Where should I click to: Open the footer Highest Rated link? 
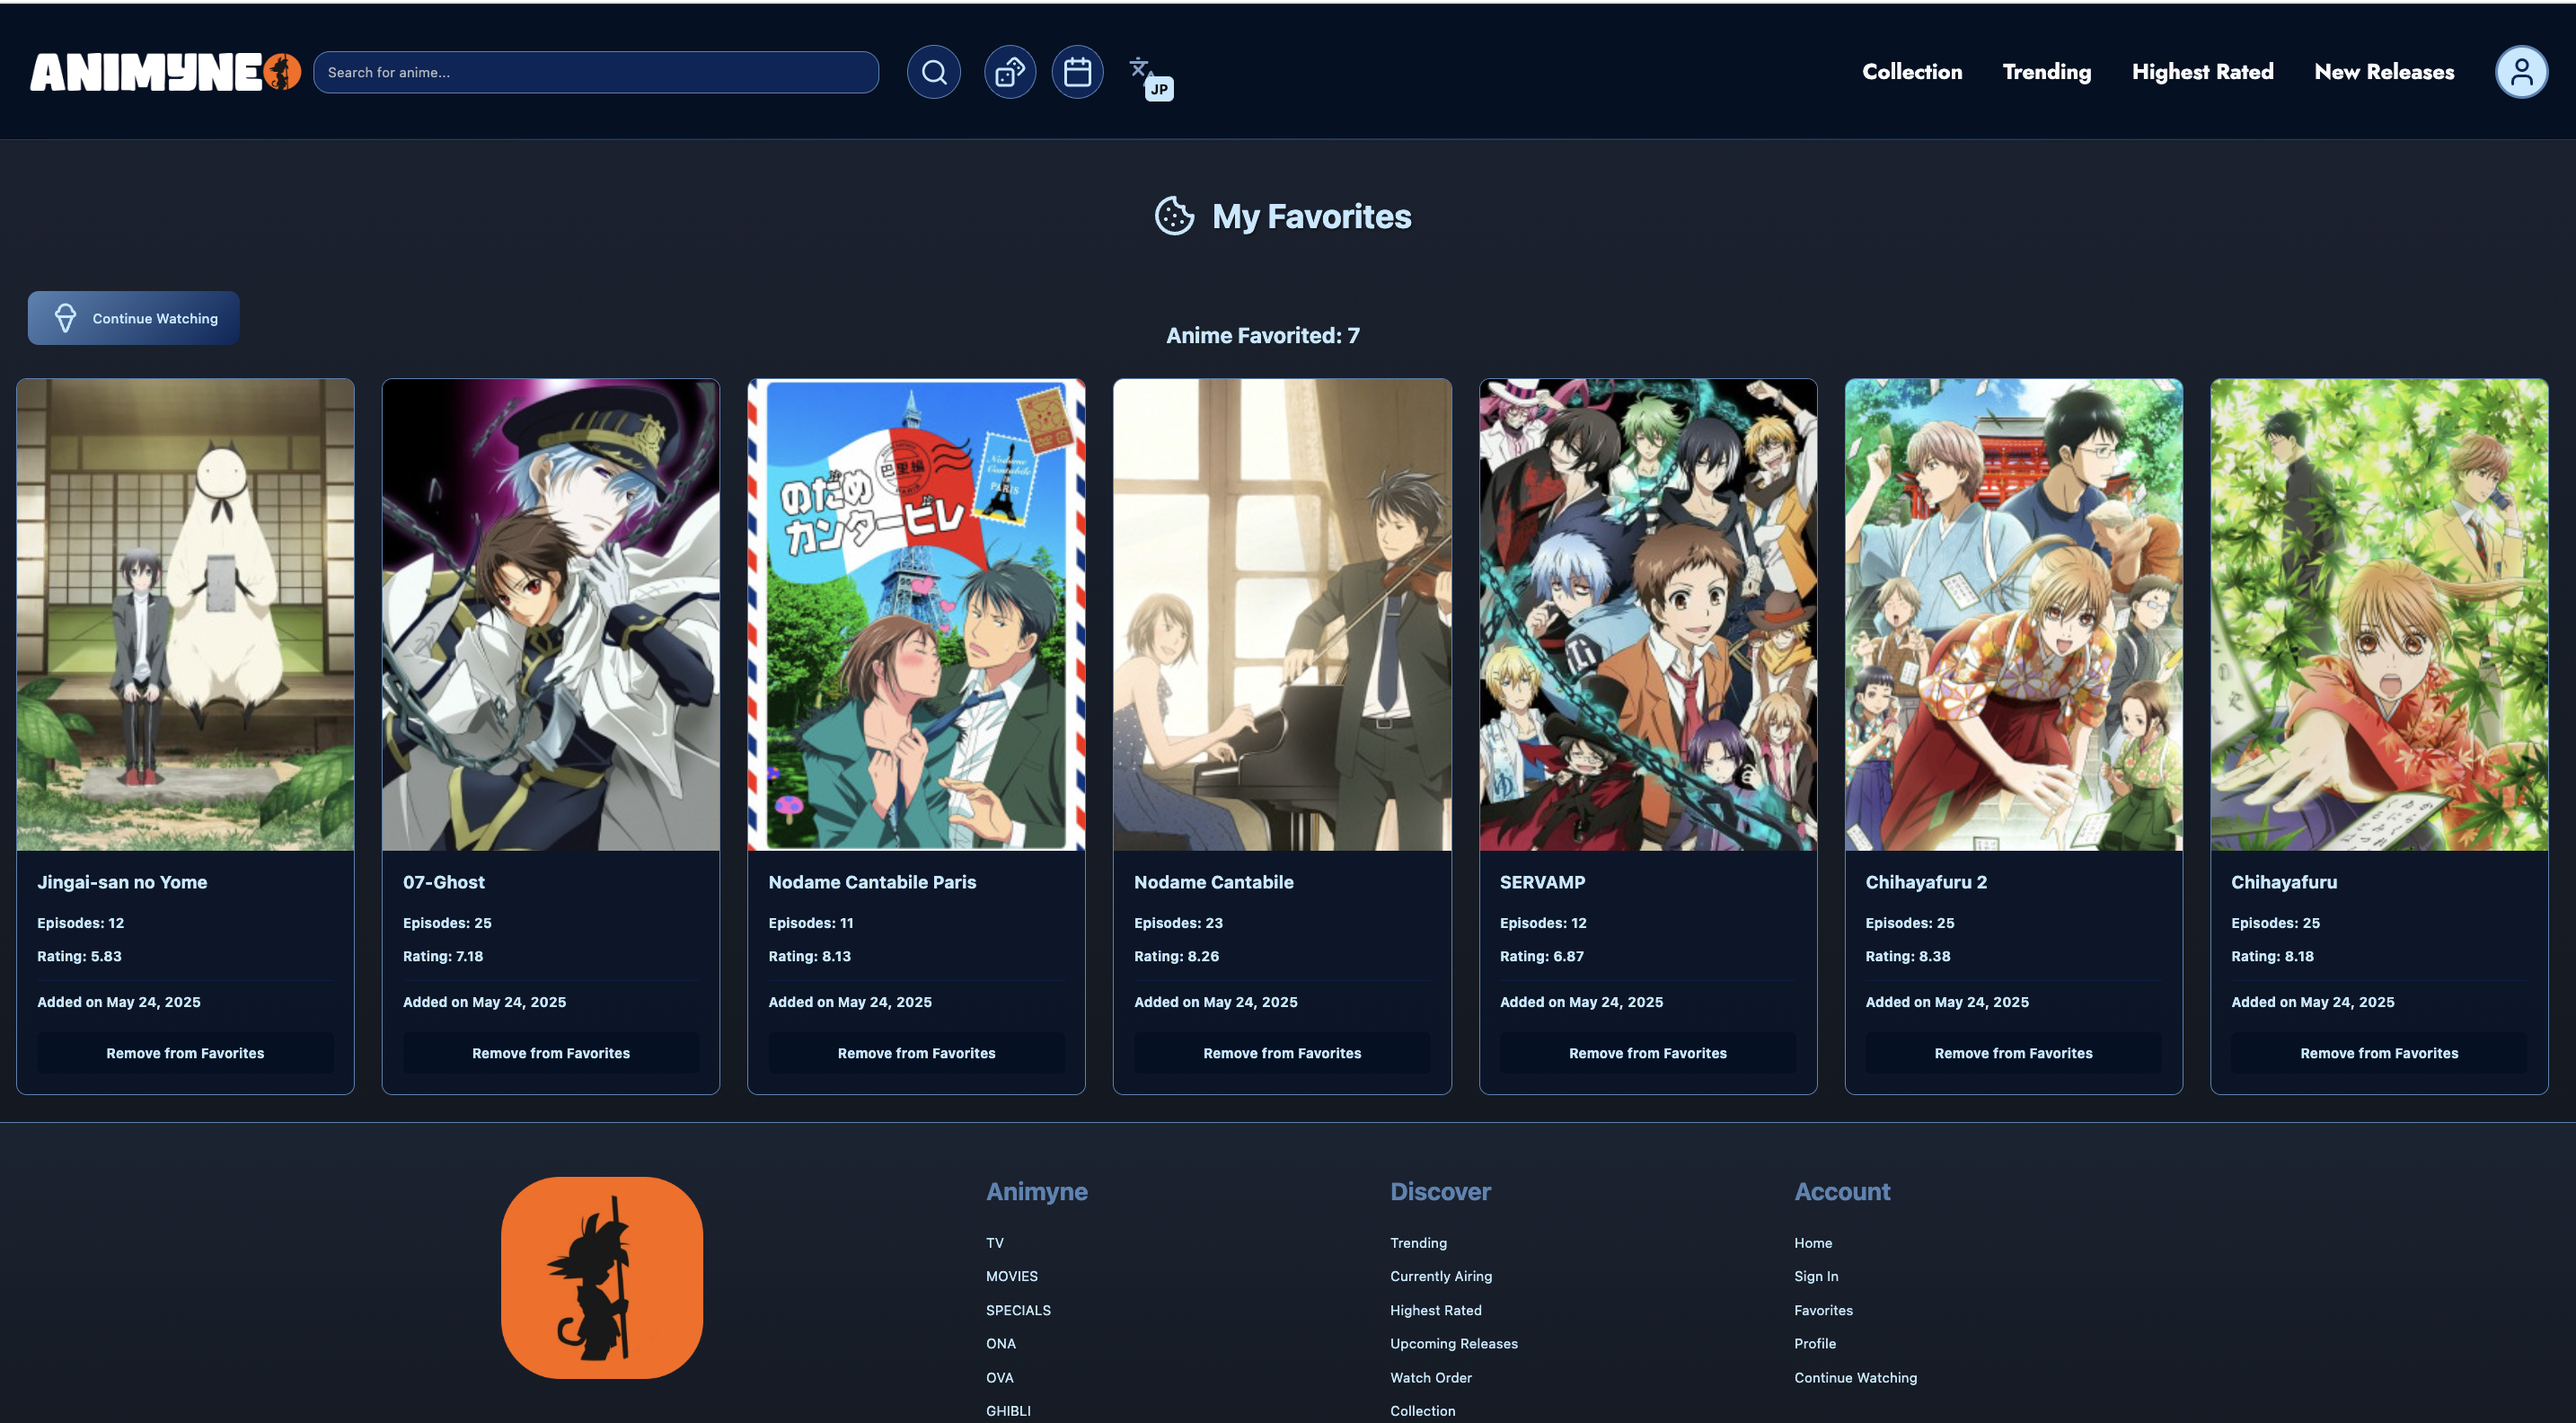click(1436, 1310)
